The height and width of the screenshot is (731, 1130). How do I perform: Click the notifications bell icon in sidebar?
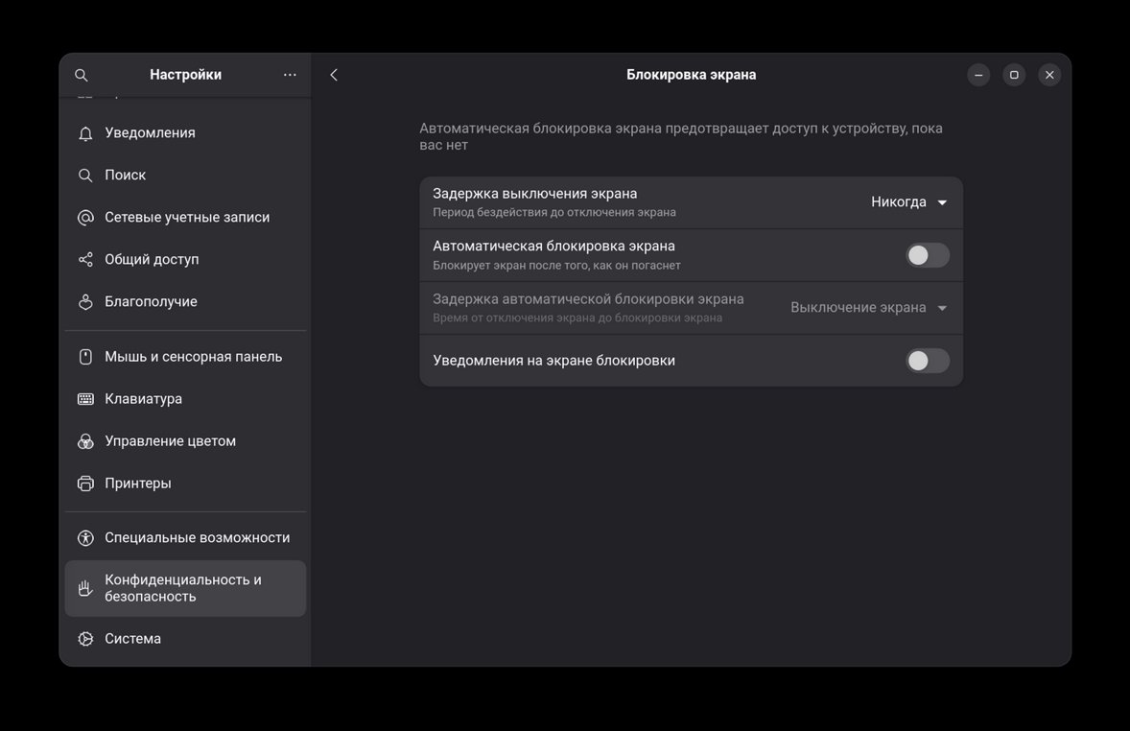point(85,133)
